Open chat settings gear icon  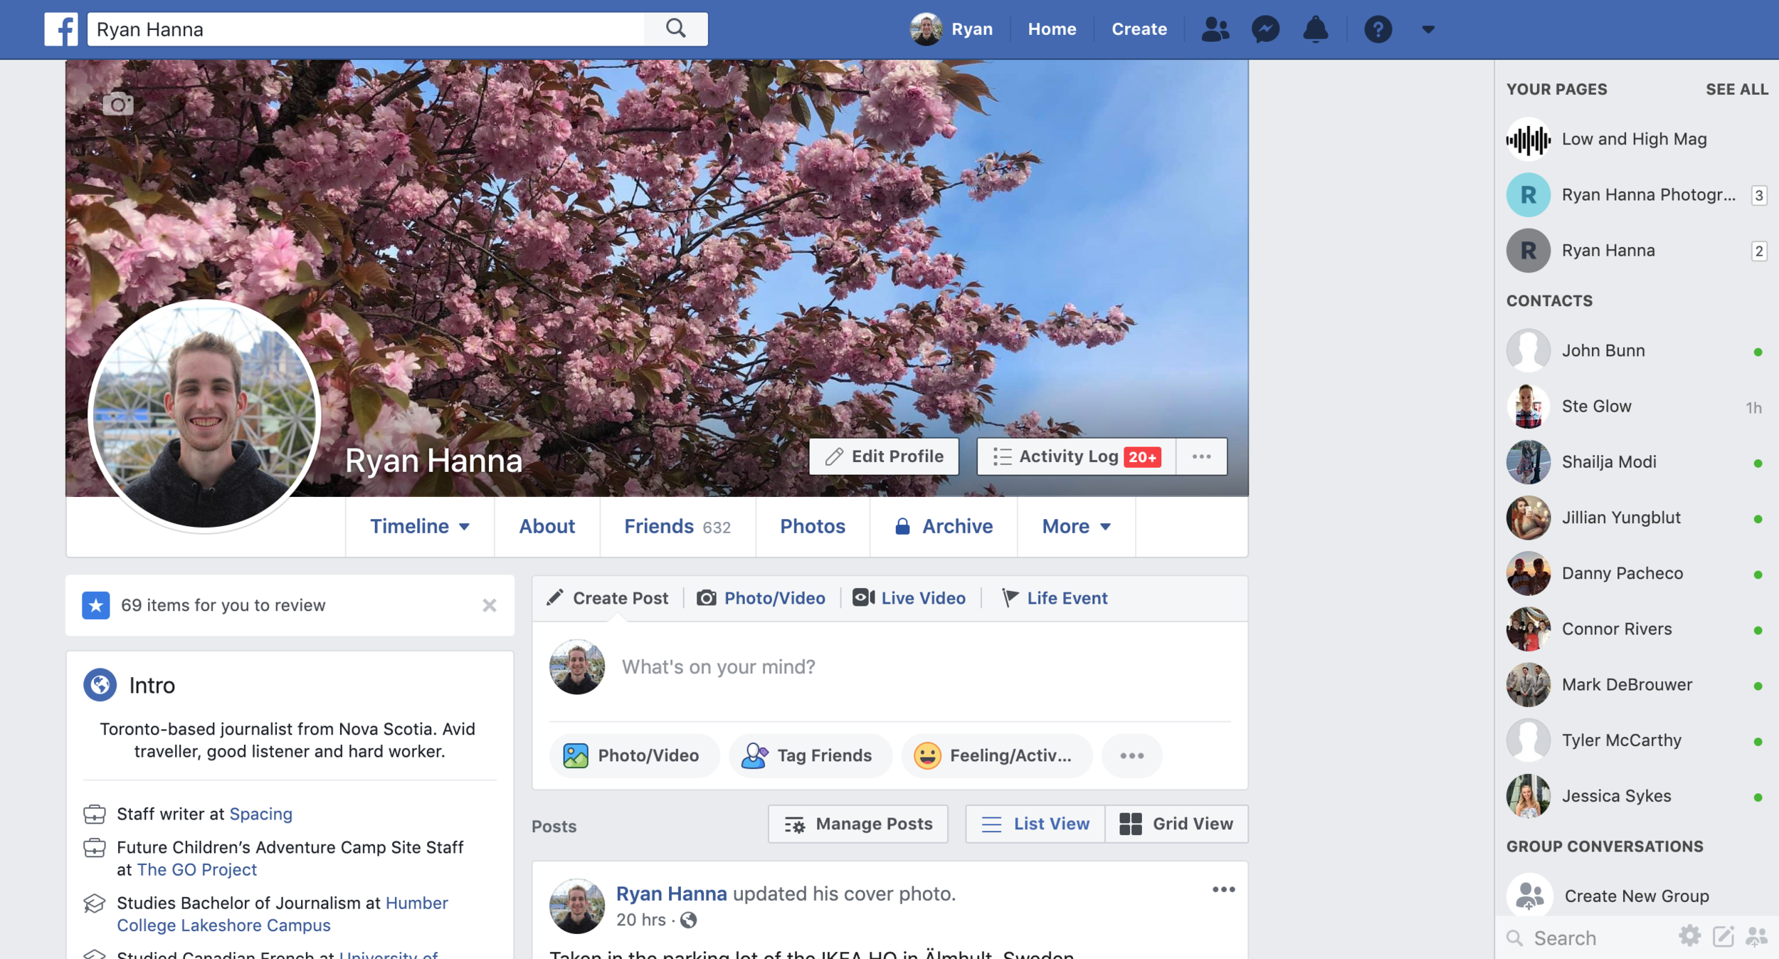click(x=1689, y=936)
